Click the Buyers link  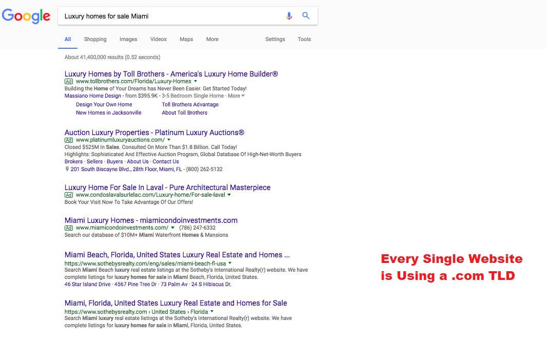[x=115, y=162]
